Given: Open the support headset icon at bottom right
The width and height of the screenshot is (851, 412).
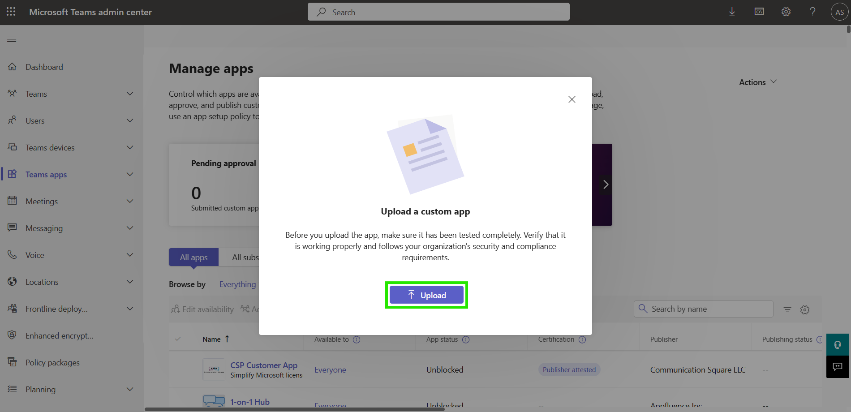Looking at the screenshot, I should (837, 345).
